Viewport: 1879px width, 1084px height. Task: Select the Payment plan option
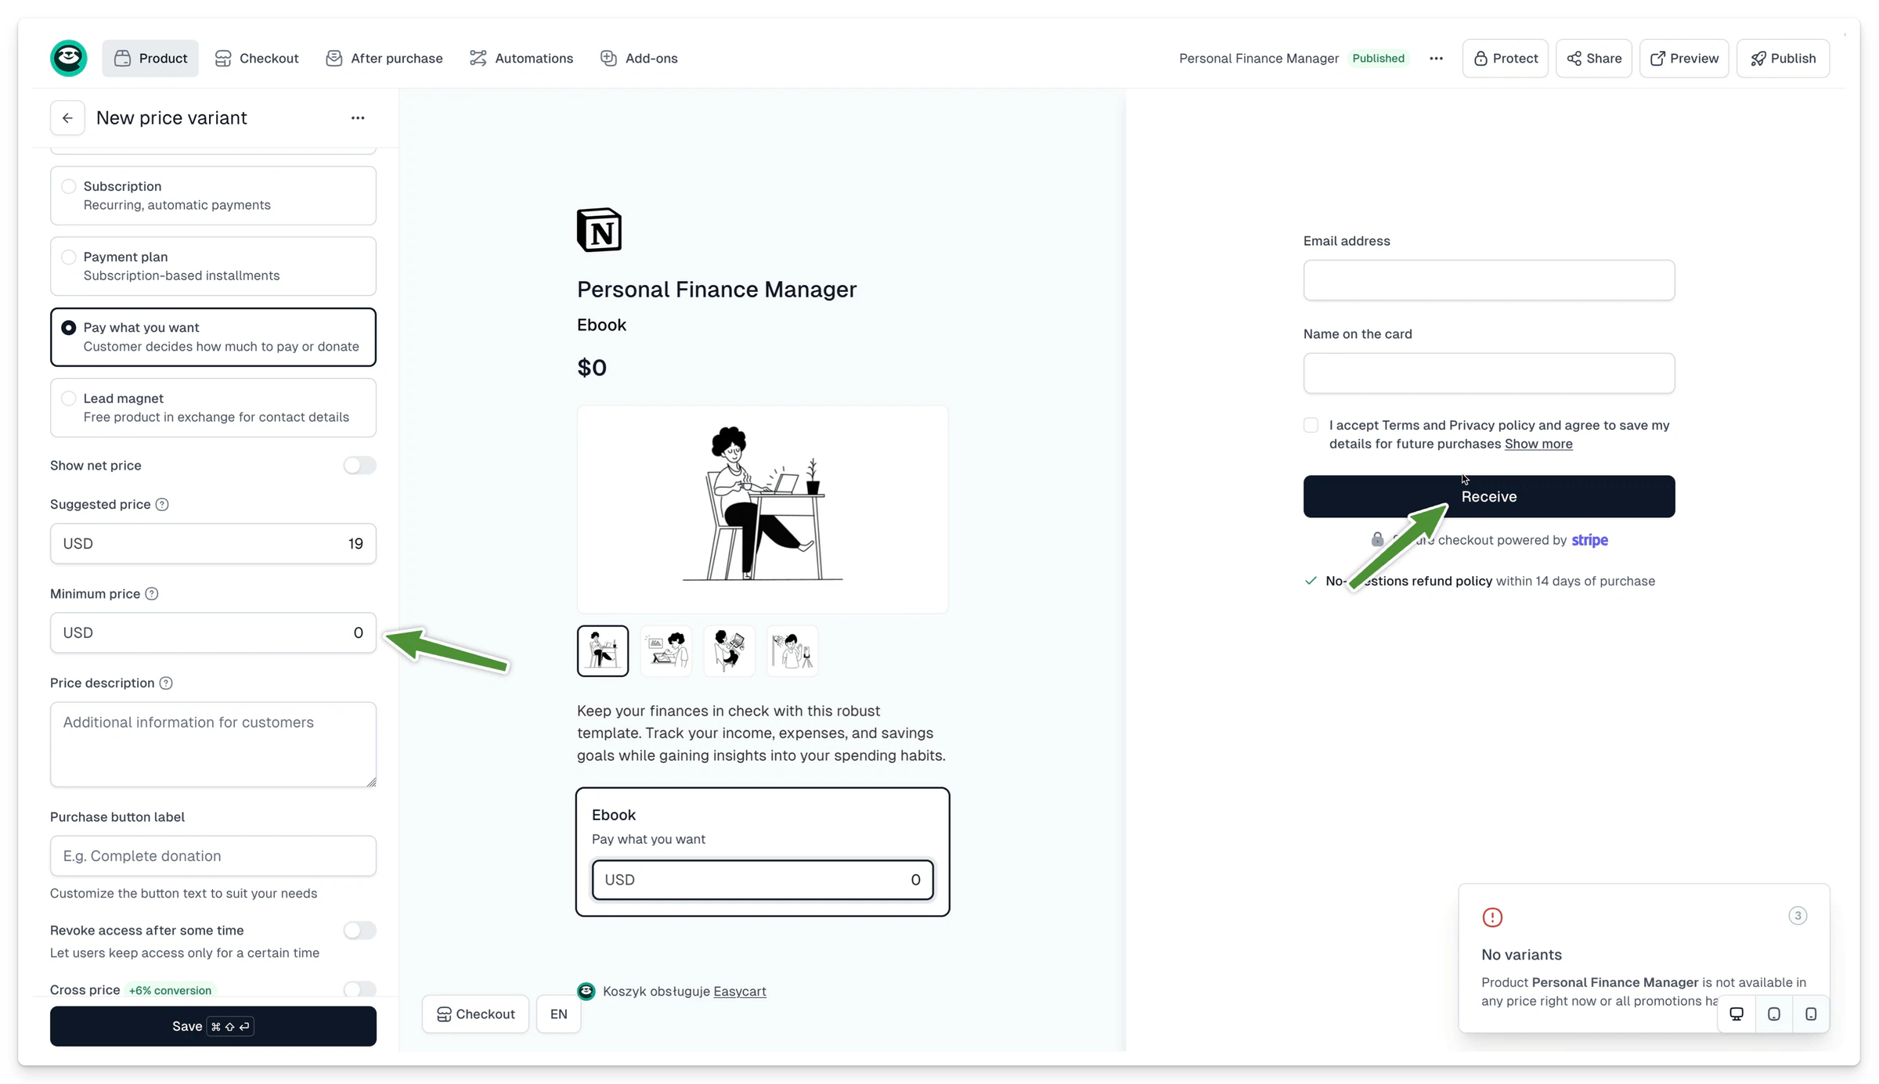(x=213, y=266)
